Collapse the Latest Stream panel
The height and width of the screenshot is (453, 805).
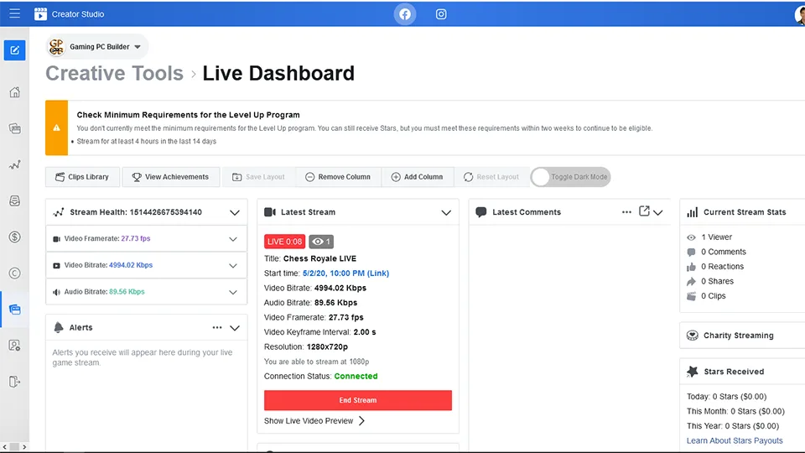[x=446, y=212]
